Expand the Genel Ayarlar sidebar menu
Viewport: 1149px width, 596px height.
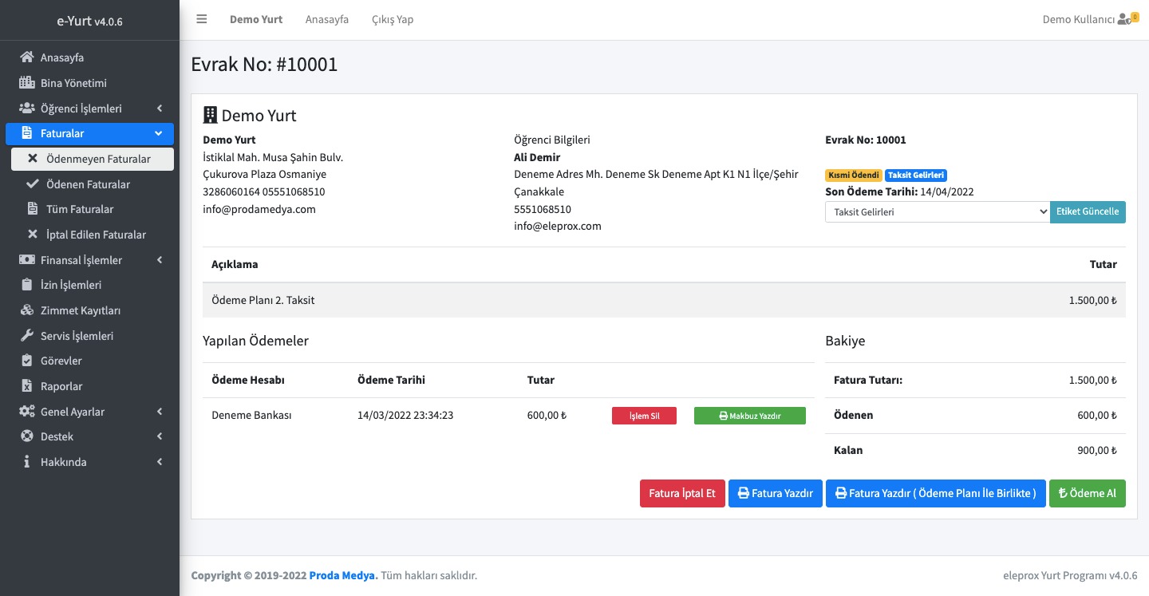[89, 412]
